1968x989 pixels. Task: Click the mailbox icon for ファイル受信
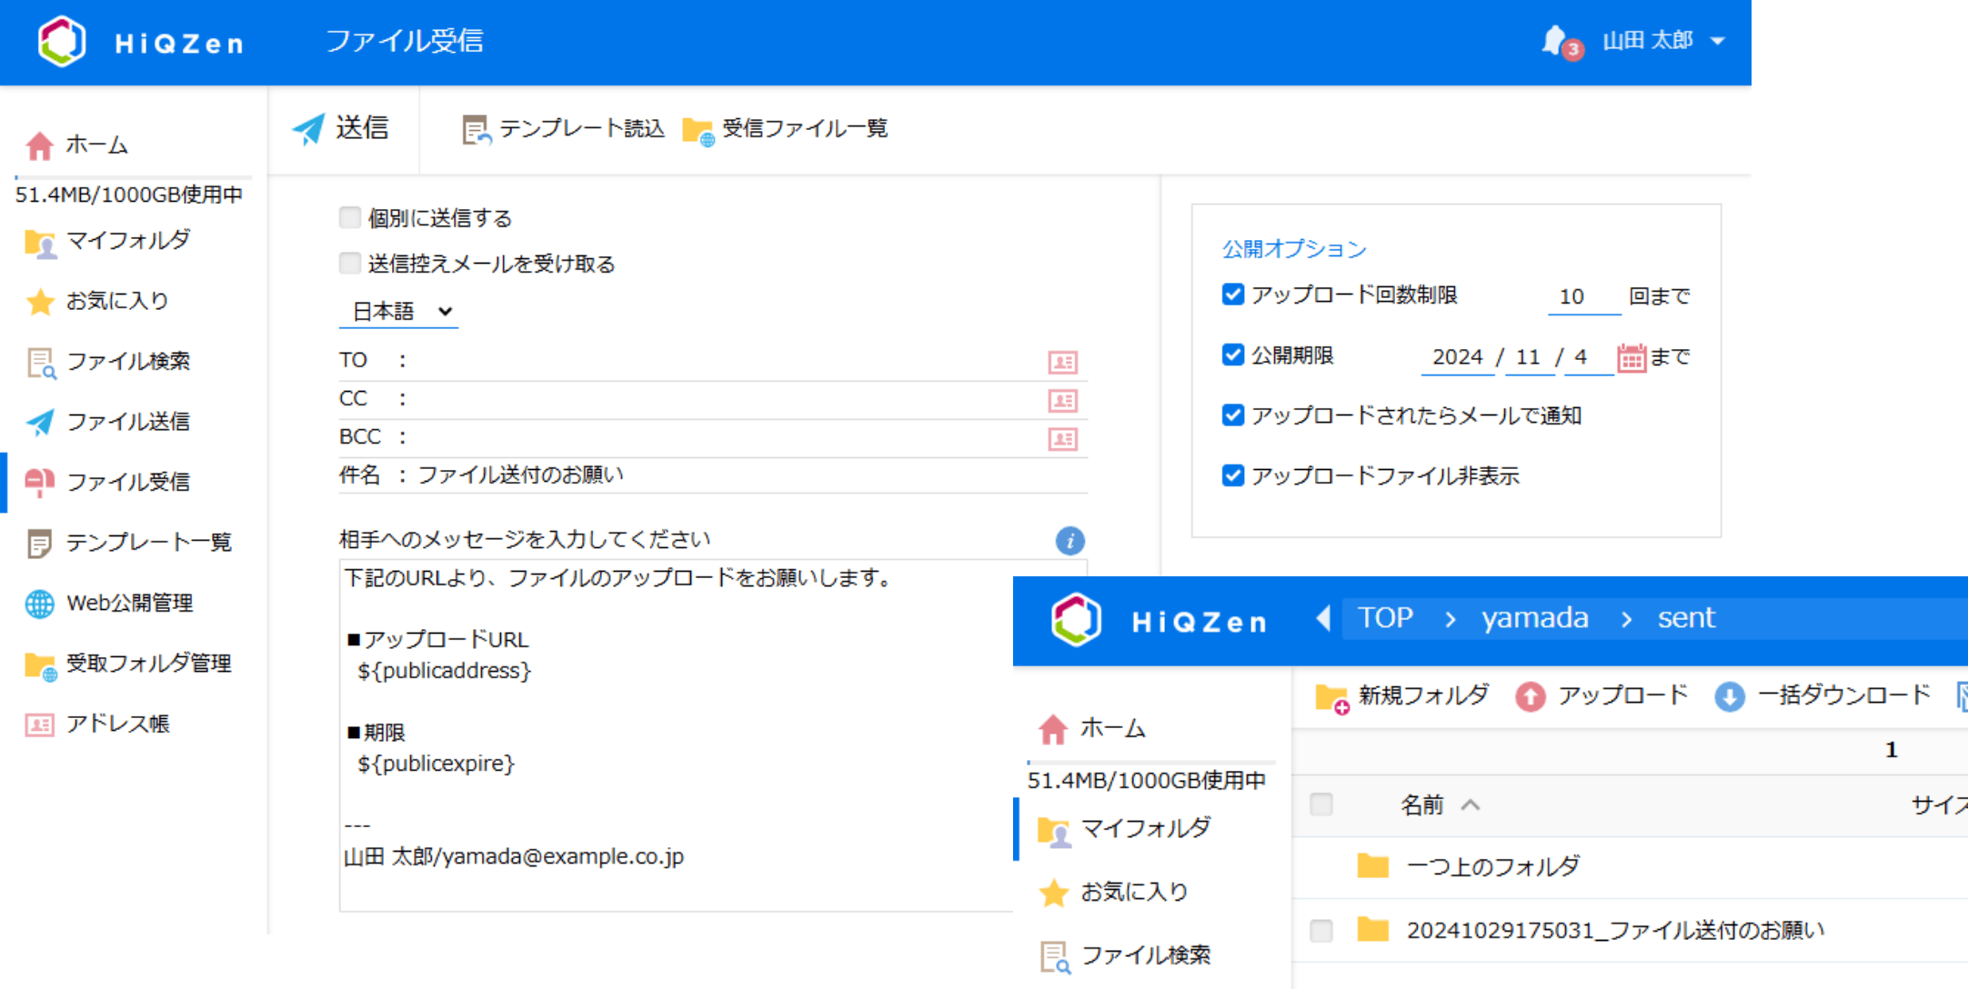(x=40, y=482)
